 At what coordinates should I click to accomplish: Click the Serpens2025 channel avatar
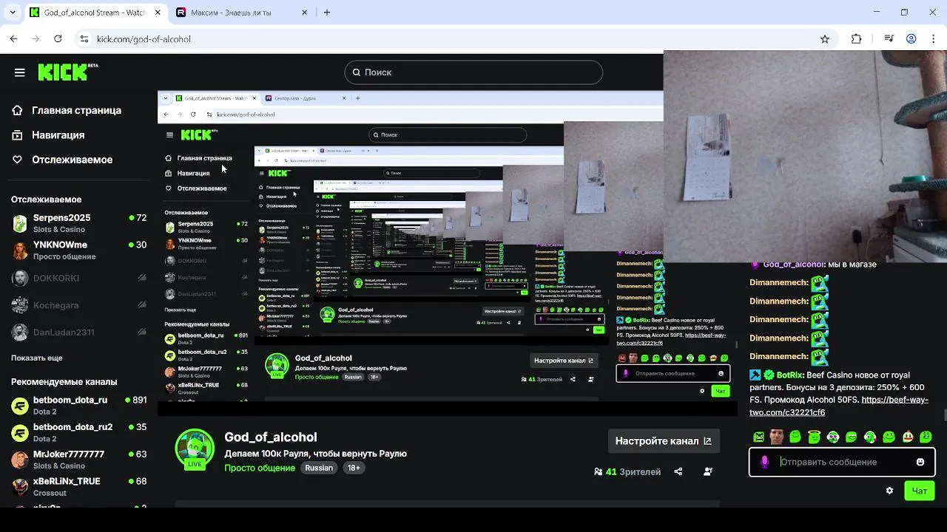coord(20,223)
